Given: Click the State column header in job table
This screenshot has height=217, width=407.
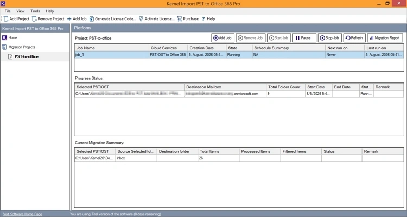Looking at the screenshot, I should coord(239,48).
